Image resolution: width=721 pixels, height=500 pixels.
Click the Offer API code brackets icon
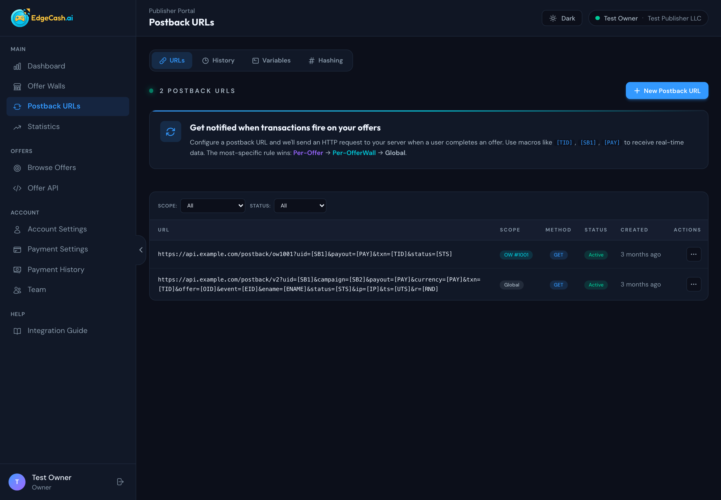coord(17,188)
